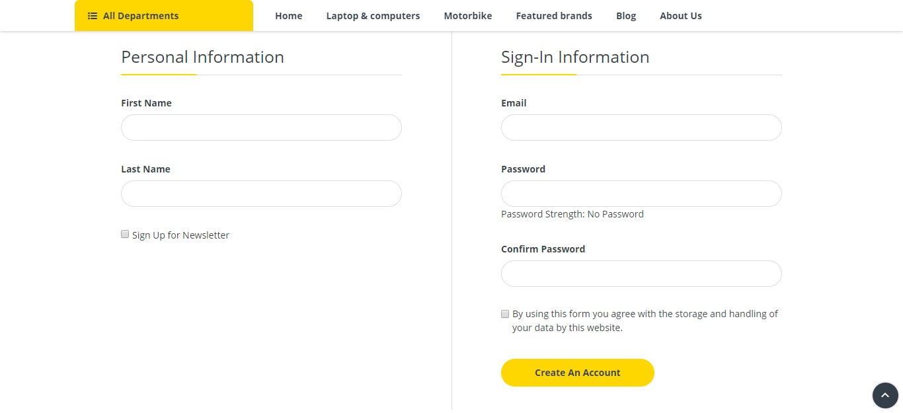
Task: Click the Confirm Password field
Action: click(641, 274)
